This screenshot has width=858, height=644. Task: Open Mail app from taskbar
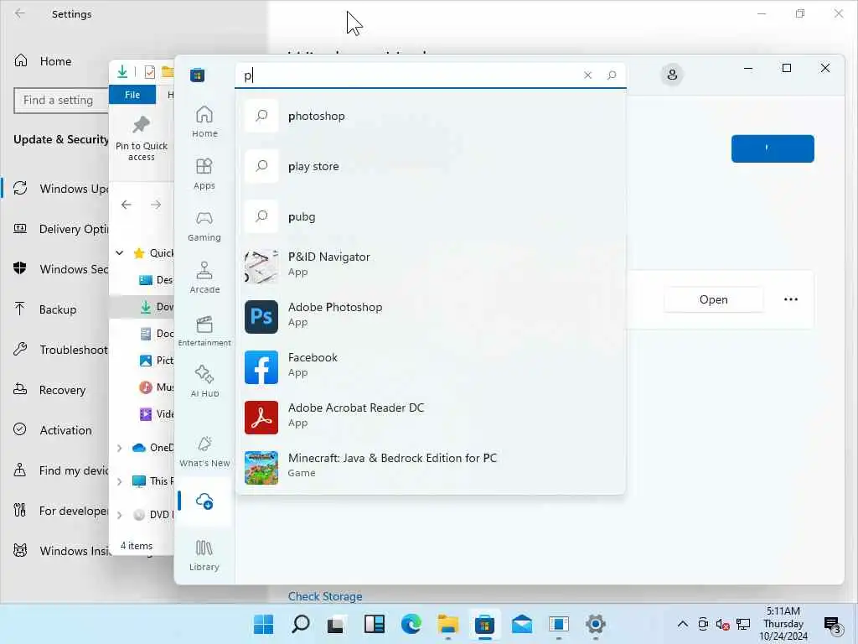[x=521, y=624]
